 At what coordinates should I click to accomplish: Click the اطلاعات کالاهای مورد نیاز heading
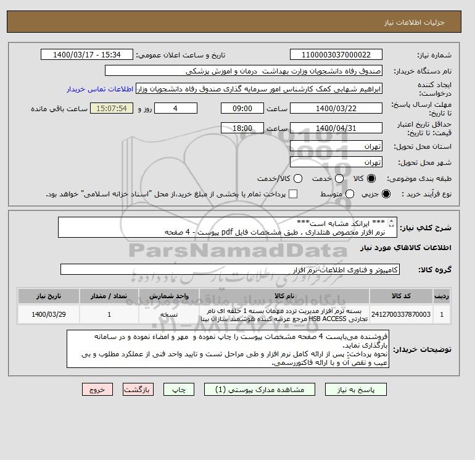pyautogui.click(x=406, y=248)
